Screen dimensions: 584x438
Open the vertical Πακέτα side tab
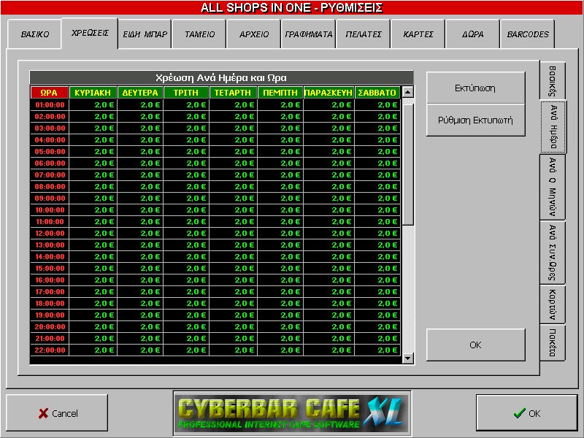(x=553, y=342)
